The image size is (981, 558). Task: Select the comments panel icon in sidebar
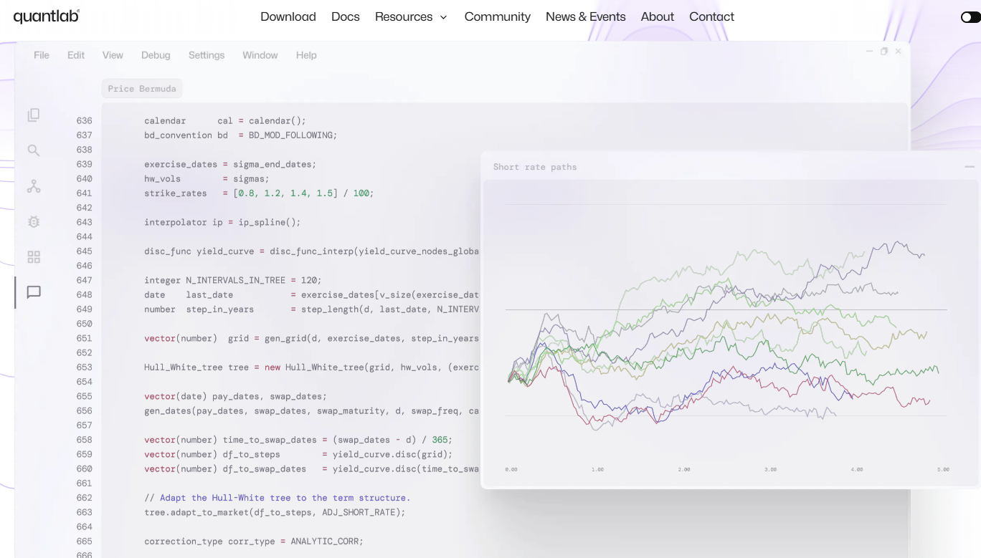[33, 292]
